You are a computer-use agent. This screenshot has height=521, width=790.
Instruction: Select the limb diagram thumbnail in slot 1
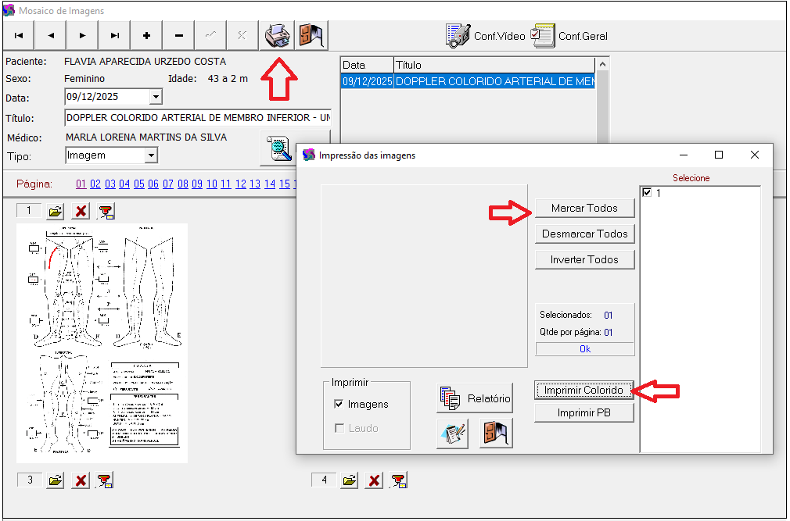tap(102, 342)
